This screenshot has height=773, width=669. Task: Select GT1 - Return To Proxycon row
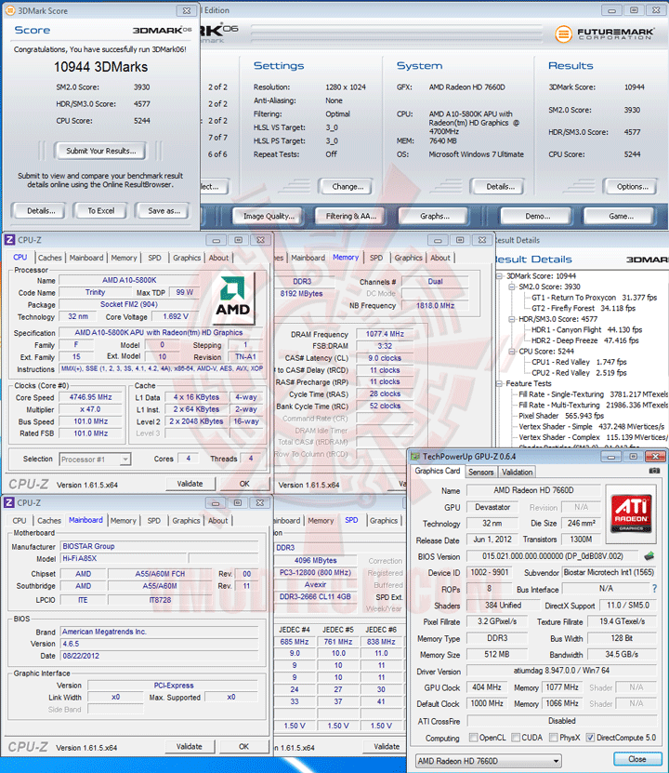pyautogui.click(x=594, y=298)
